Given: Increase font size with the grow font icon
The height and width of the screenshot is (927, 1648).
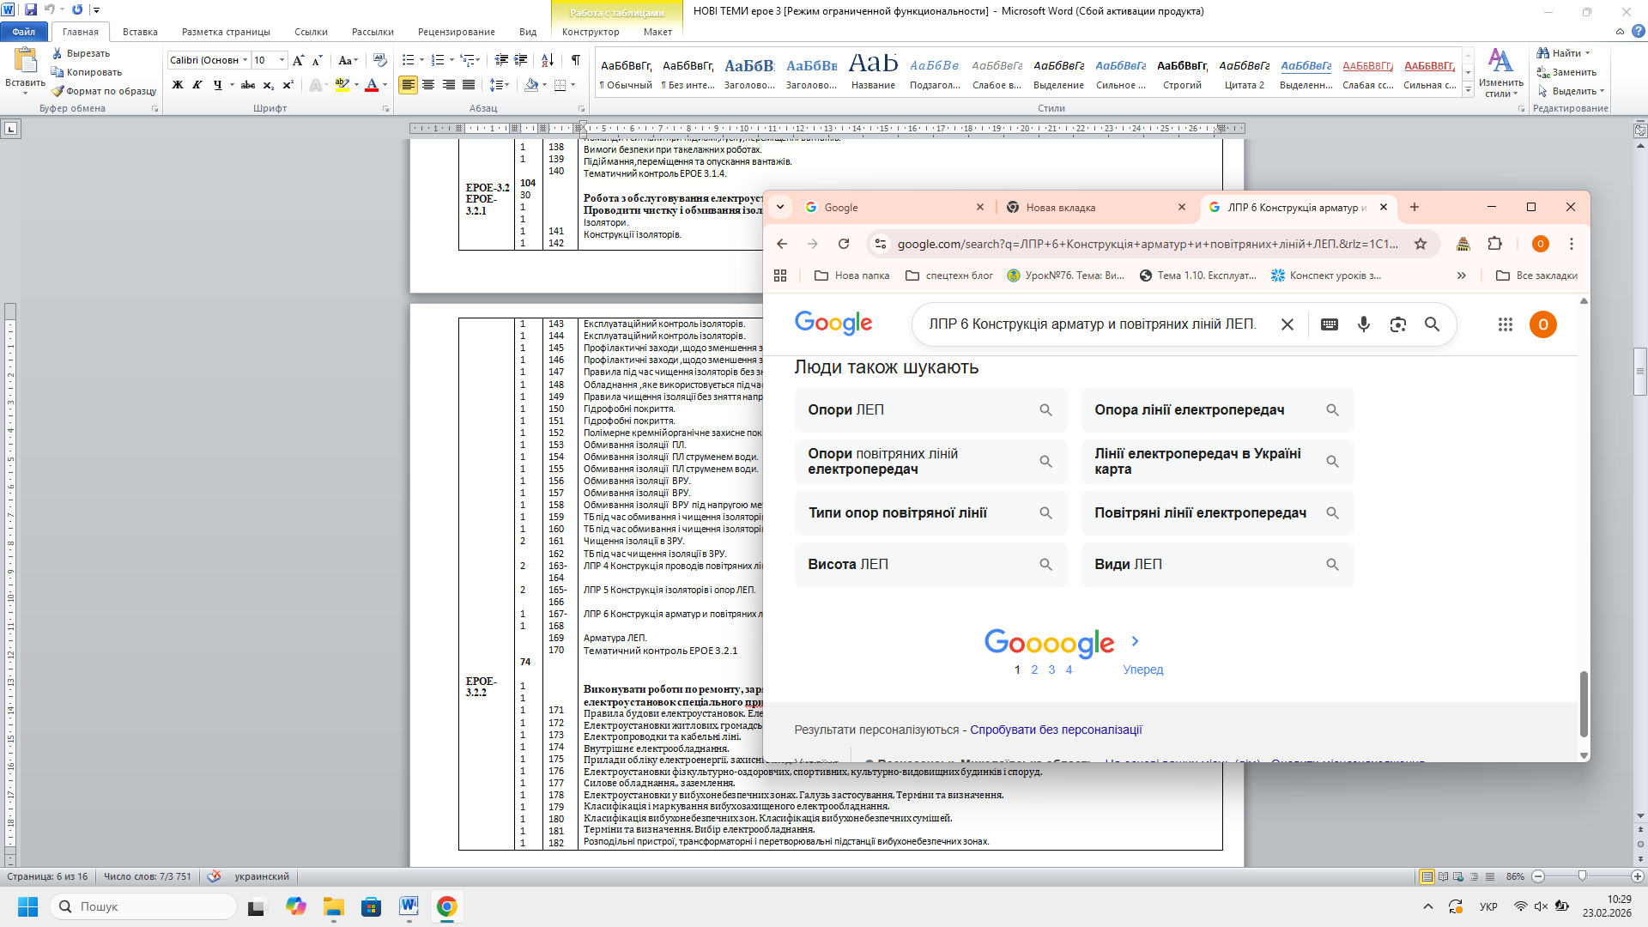Looking at the screenshot, I should [x=298, y=60].
